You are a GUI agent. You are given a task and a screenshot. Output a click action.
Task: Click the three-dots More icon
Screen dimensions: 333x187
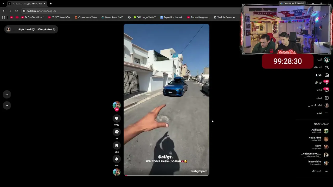[x=327, y=113]
